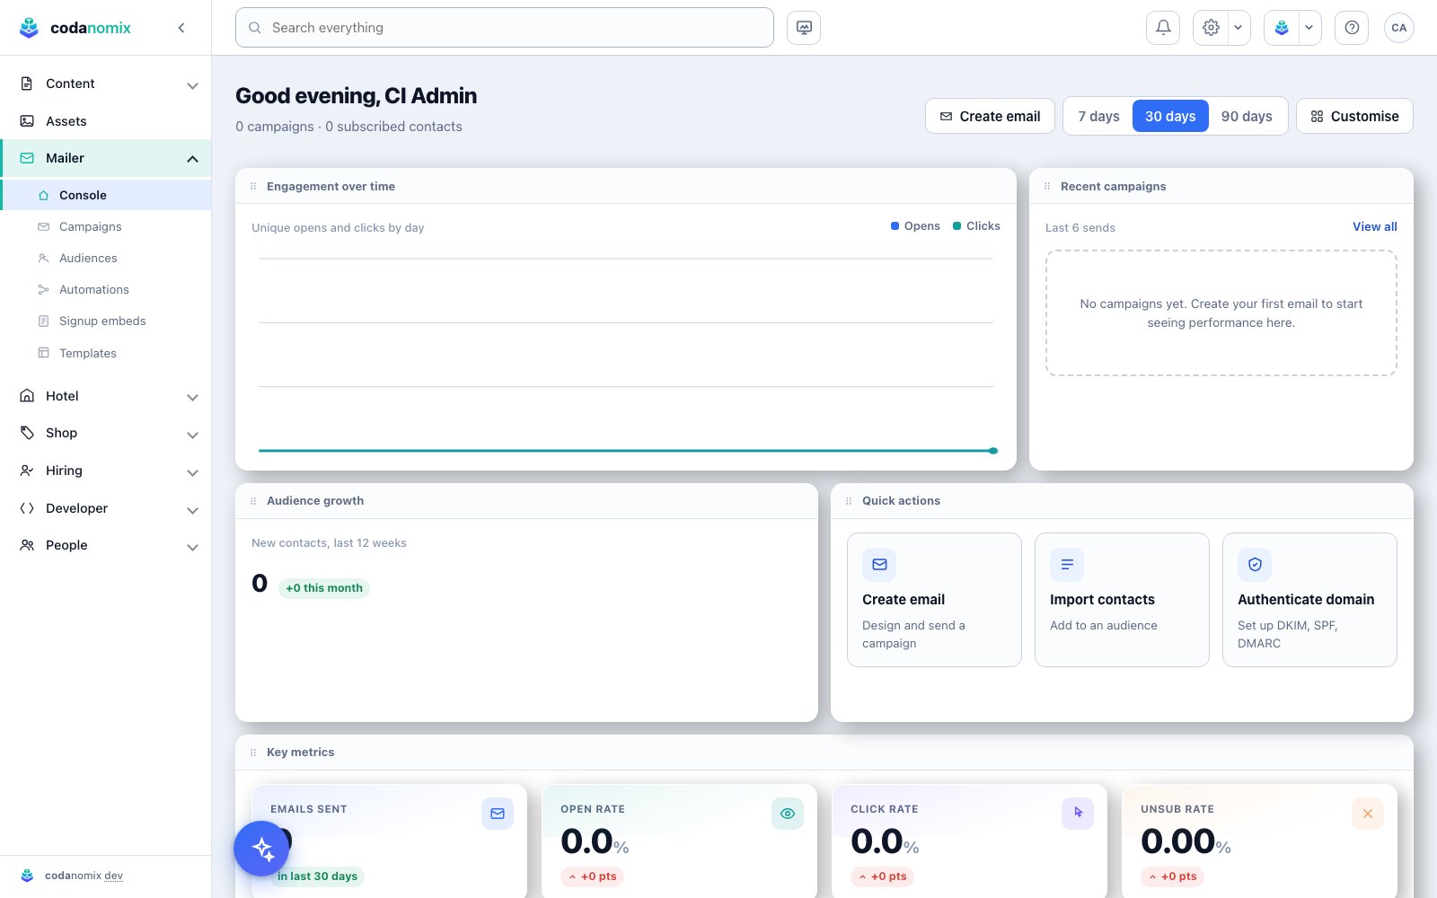Focus the Search everything field

tap(505, 28)
